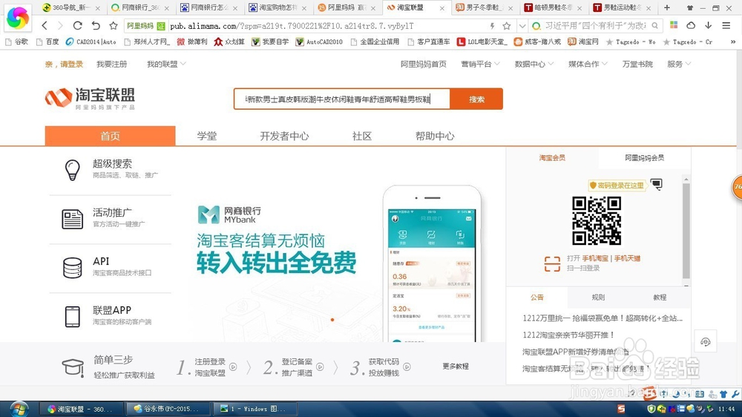742x417 pixels.
Task: Open 1212万里挑一 抢福袋赢免单 announcement
Action: [603, 318]
